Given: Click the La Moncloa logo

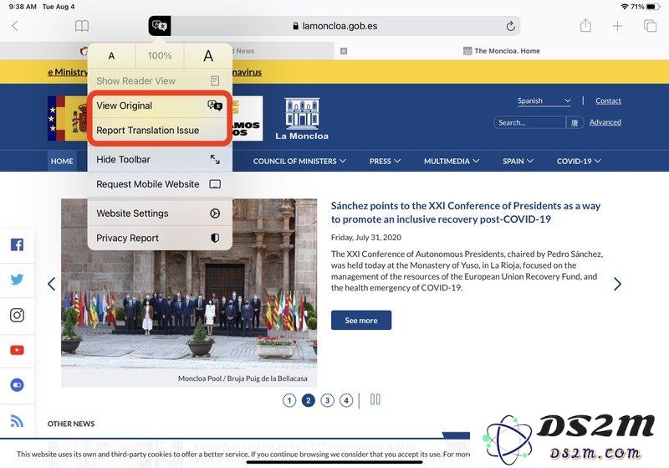Looking at the screenshot, I should tap(302, 119).
